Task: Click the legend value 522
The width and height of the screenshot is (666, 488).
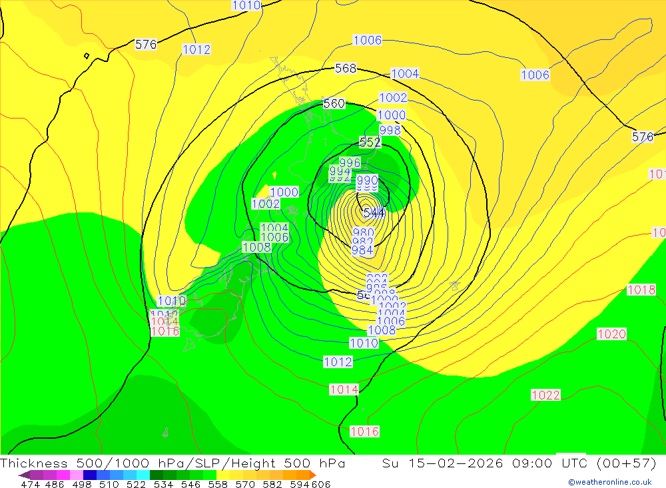Action: point(137,484)
